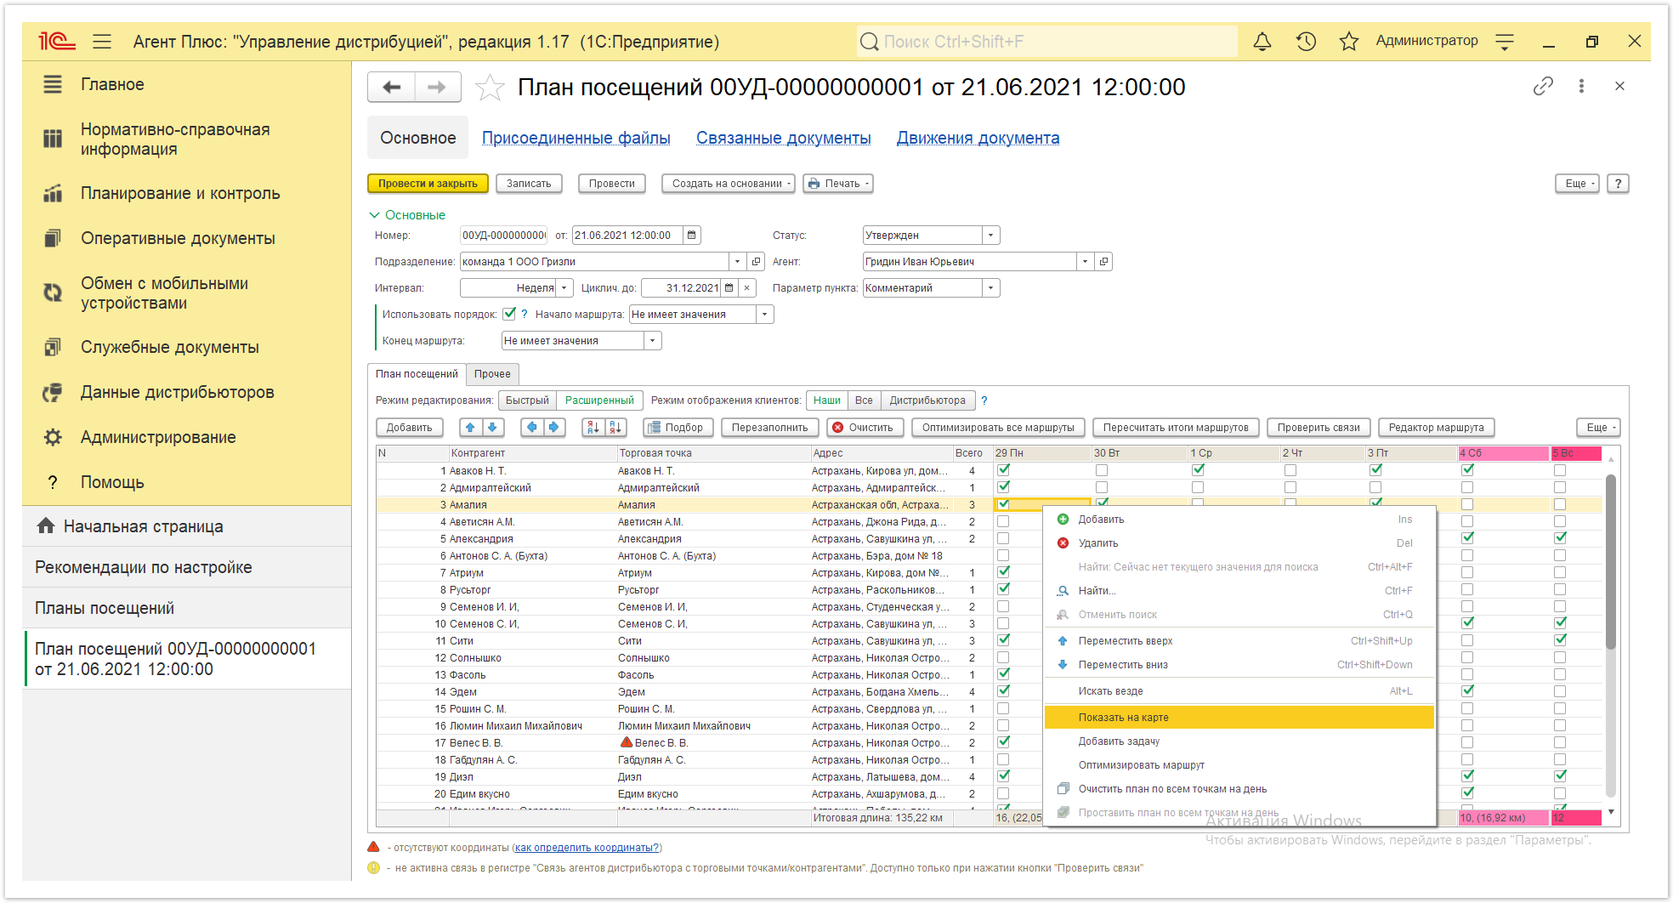The height and width of the screenshot is (903, 1673).
Task: Shift column left arrow button
Action: 532,427
